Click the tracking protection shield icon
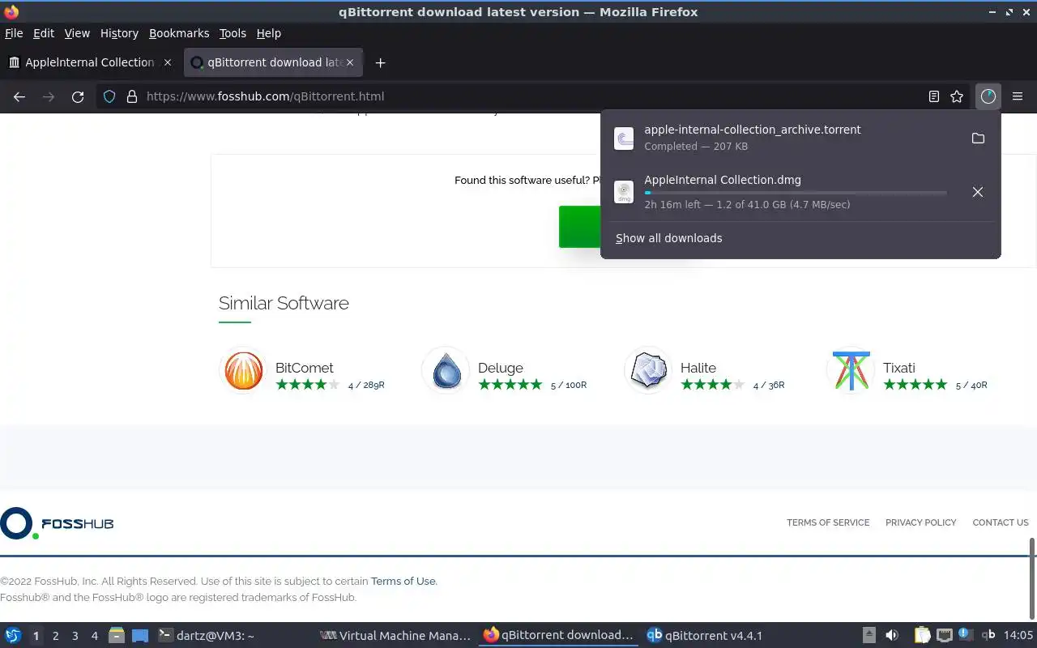 (109, 96)
